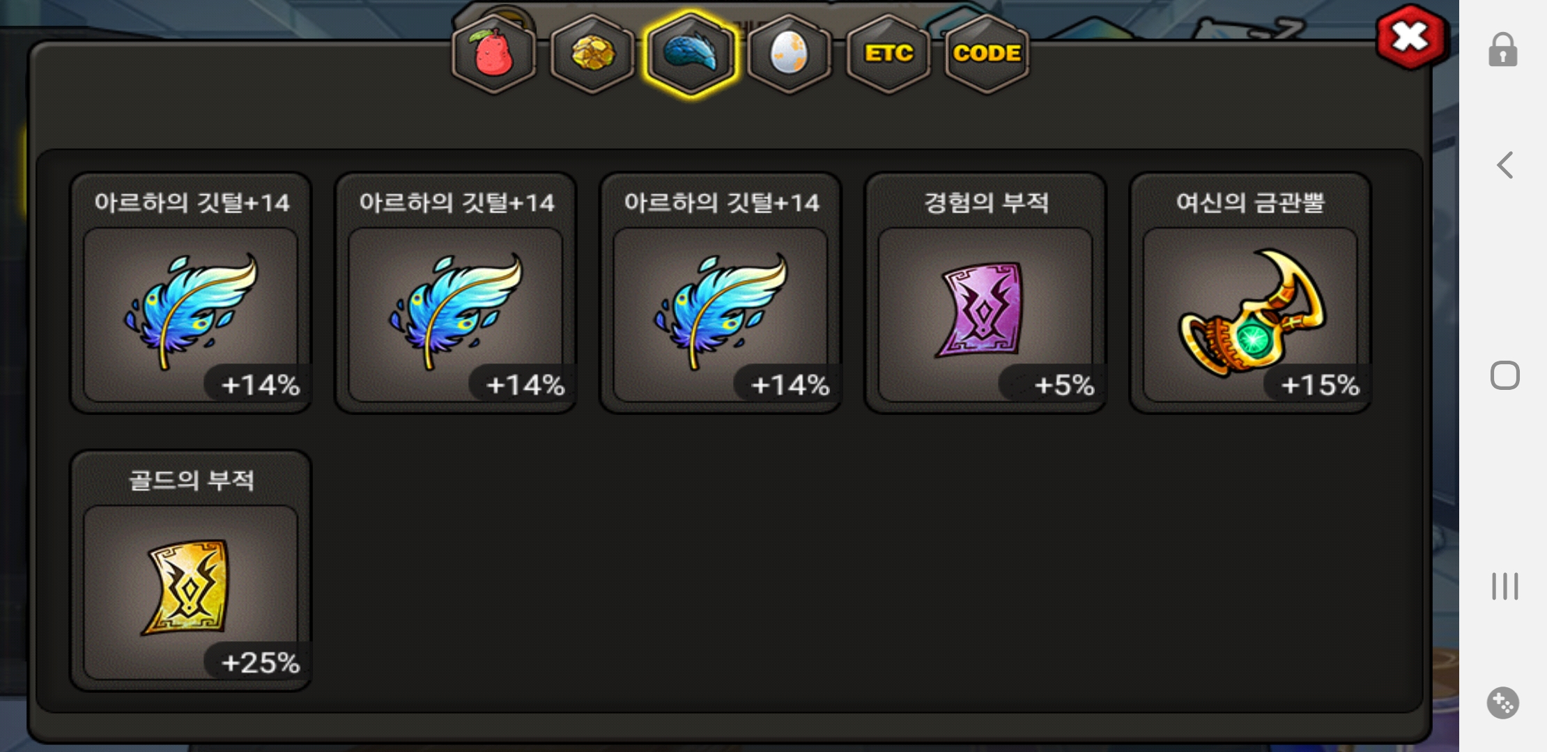Viewport: 1547px width, 752px height.
Task: Select the purple 경험의 부적 talisman
Action: click(x=985, y=293)
